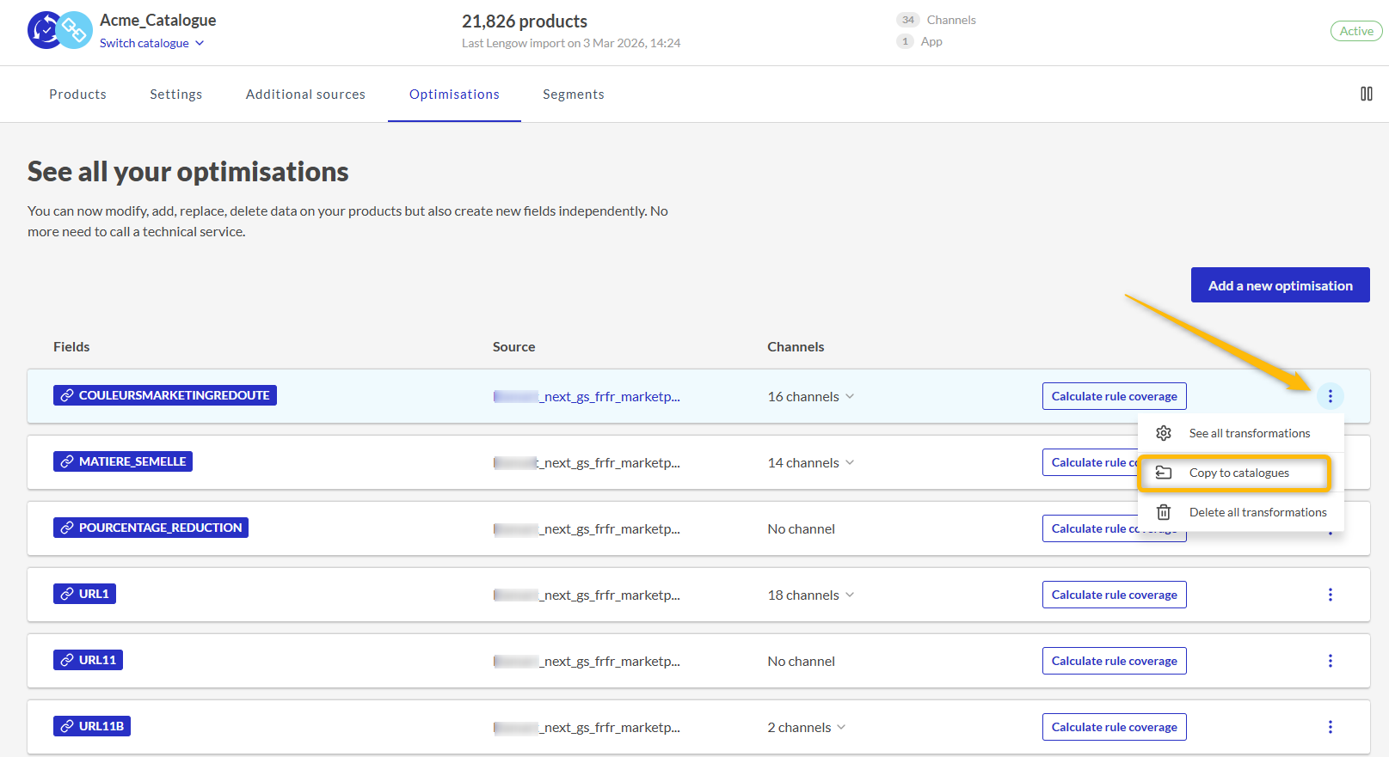Open the source link in the MATIERE_SEMELLE row
The height and width of the screenshot is (757, 1389).
[587, 462]
